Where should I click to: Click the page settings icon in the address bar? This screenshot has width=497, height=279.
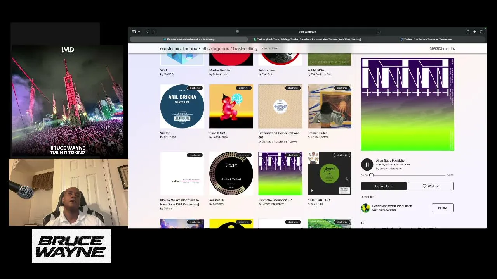coord(237,32)
